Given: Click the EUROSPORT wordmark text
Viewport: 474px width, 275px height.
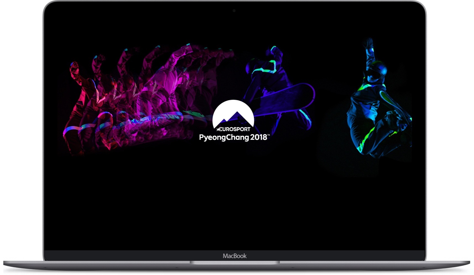Looking at the screenshot, I should [x=236, y=129].
